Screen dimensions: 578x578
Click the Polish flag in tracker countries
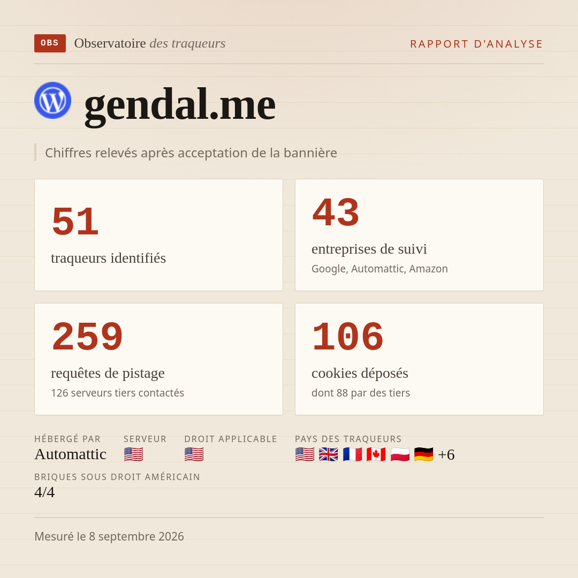click(x=400, y=454)
